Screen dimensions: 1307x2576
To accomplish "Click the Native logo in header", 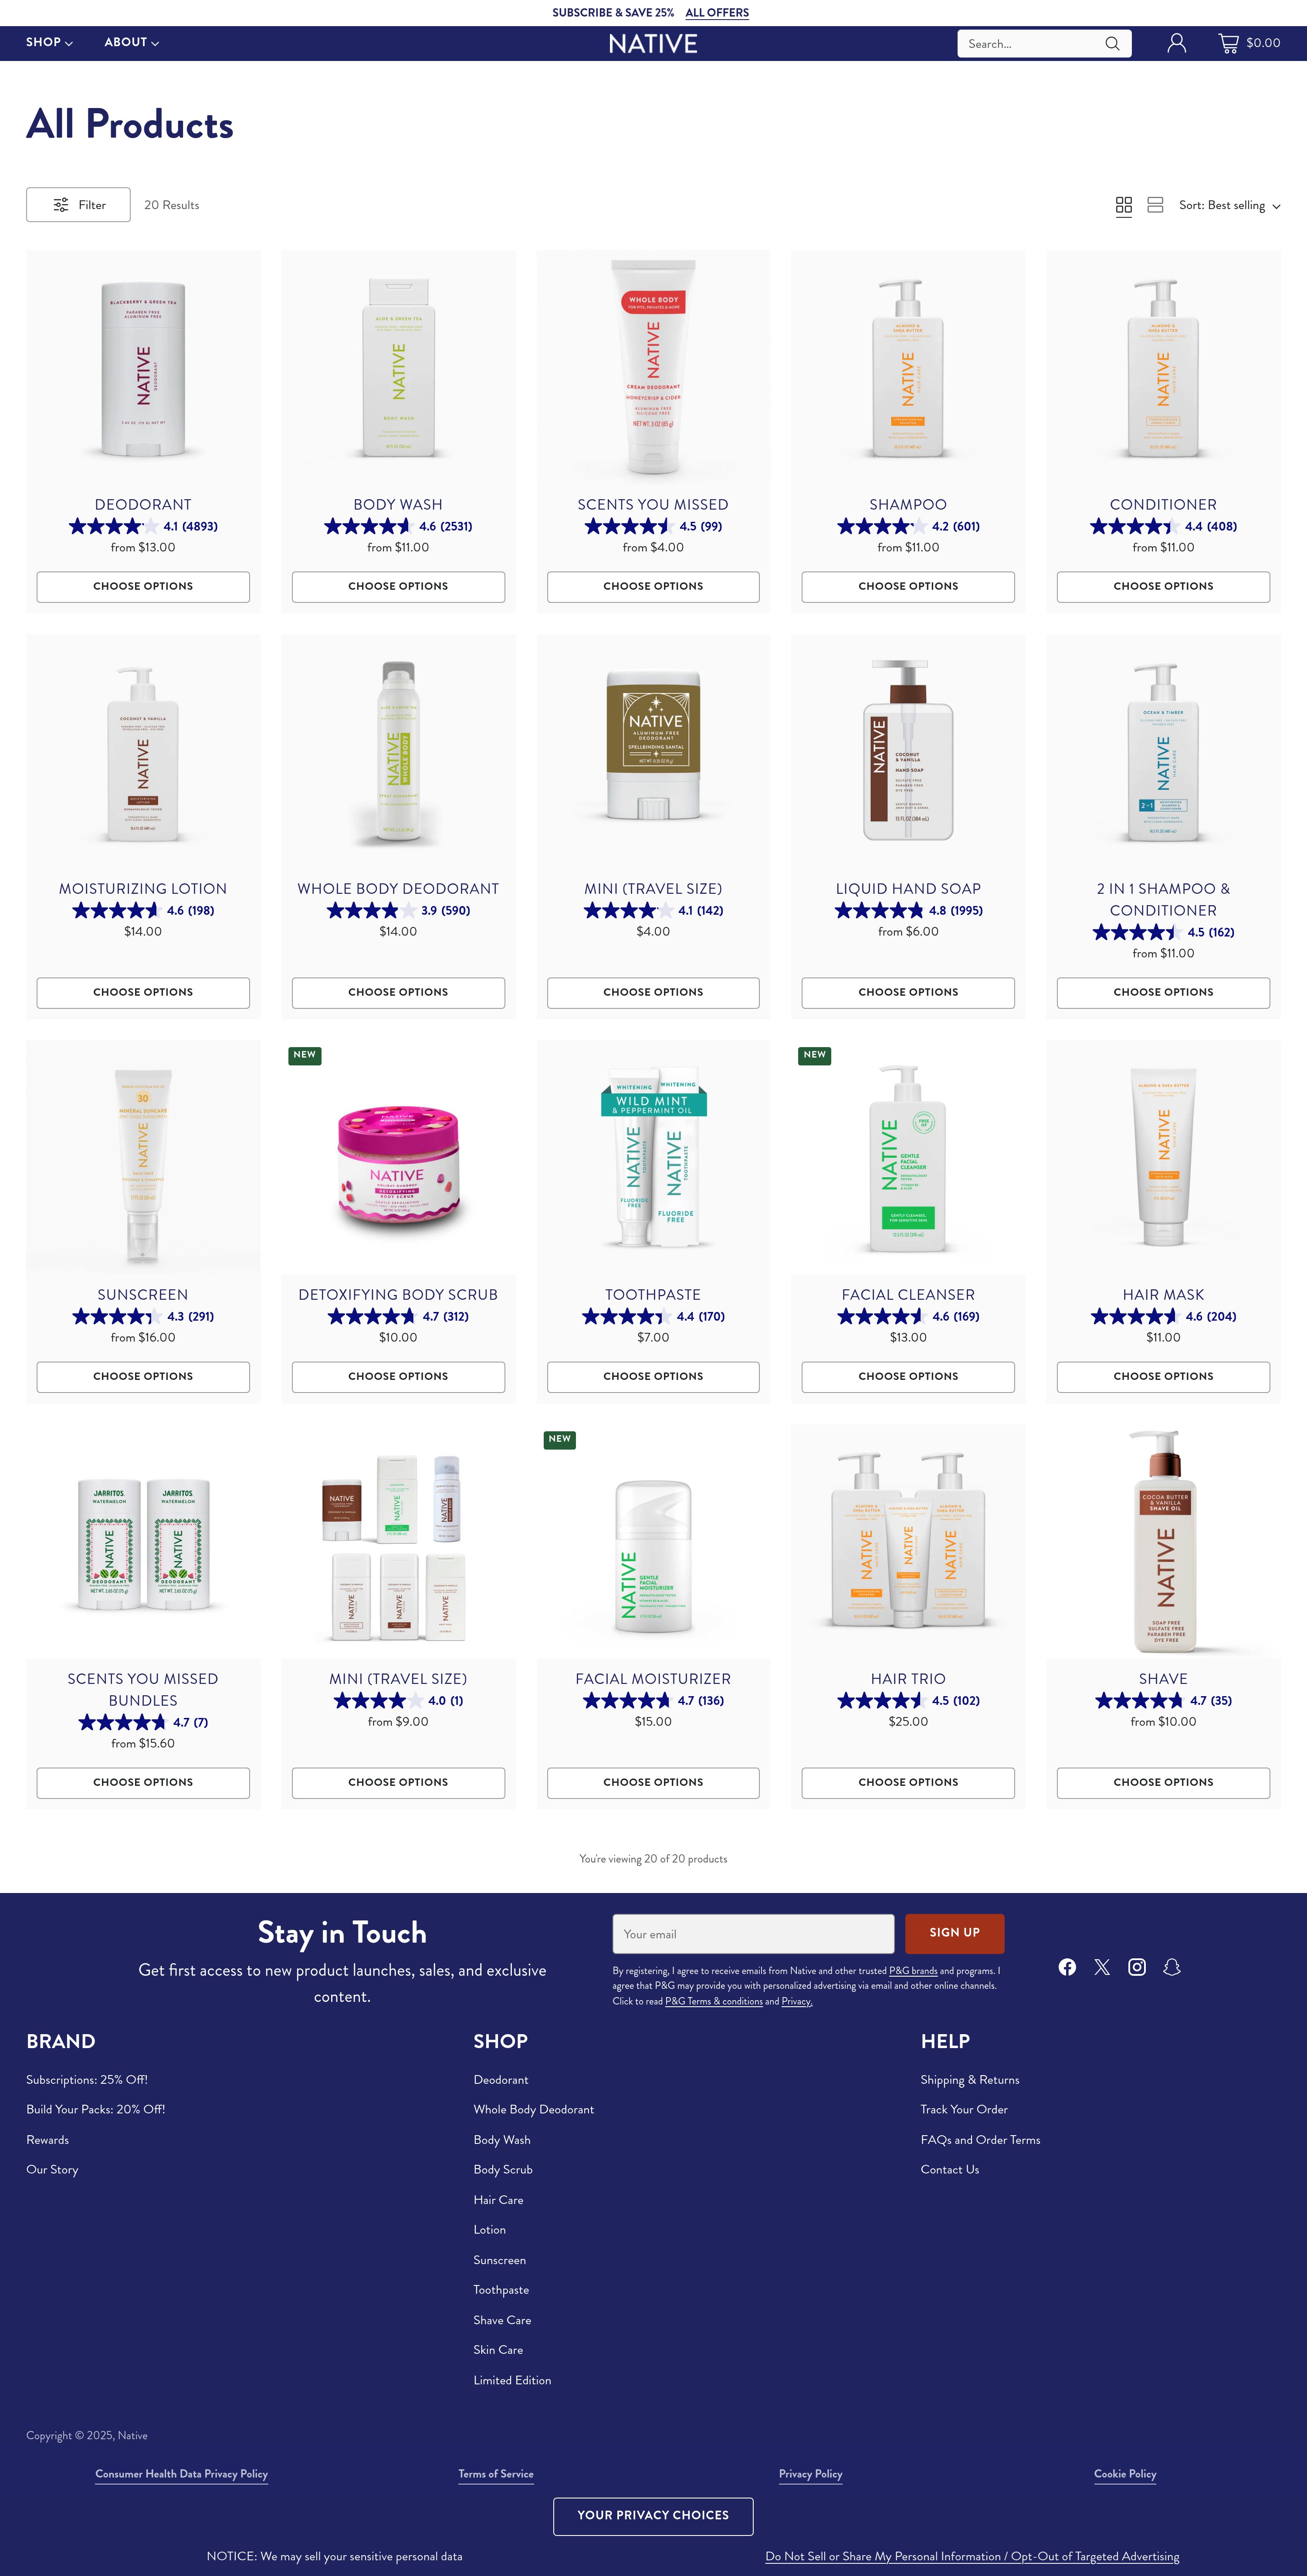I will pyautogui.click(x=653, y=44).
